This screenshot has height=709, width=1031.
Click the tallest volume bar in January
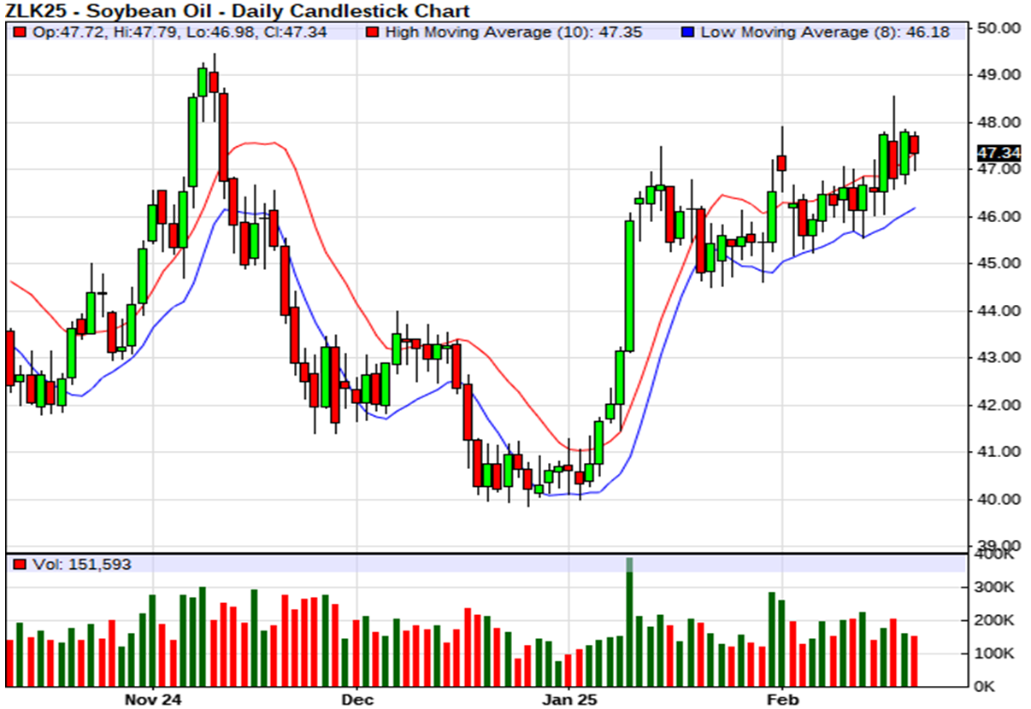tap(629, 624)
